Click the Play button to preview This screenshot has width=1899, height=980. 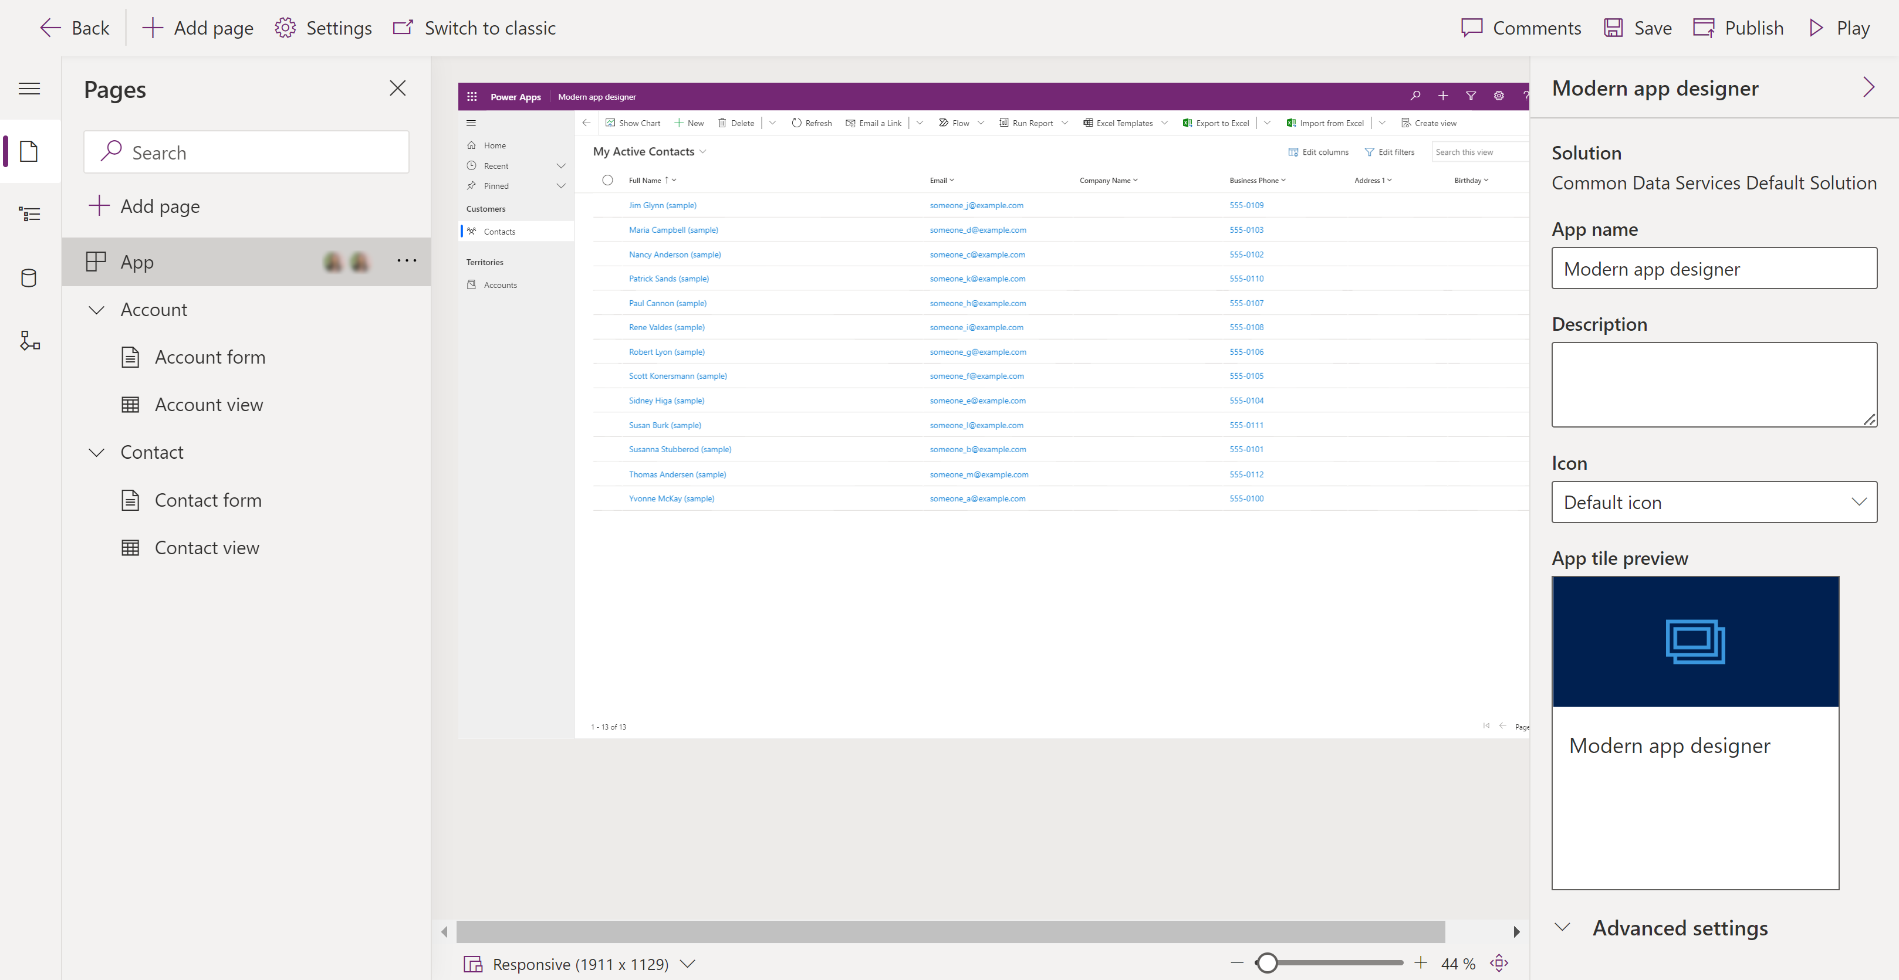1839,26
